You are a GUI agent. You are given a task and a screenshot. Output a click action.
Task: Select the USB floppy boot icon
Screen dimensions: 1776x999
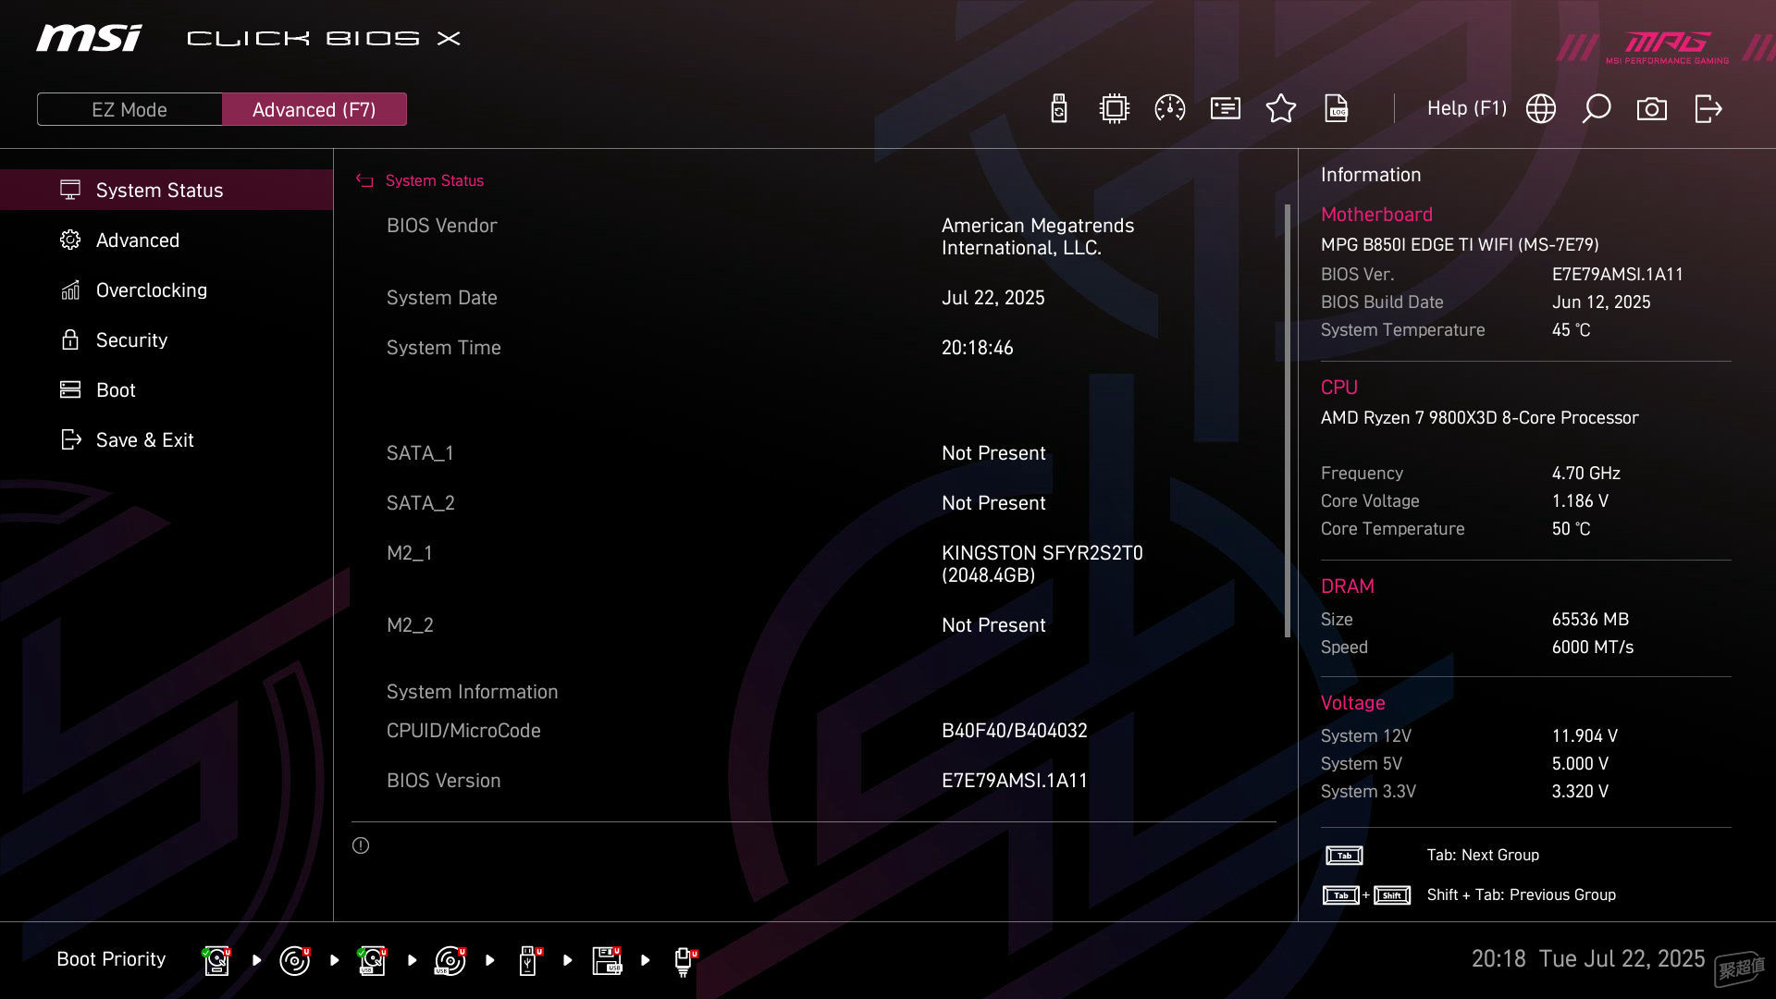click(x=607, y=960)
